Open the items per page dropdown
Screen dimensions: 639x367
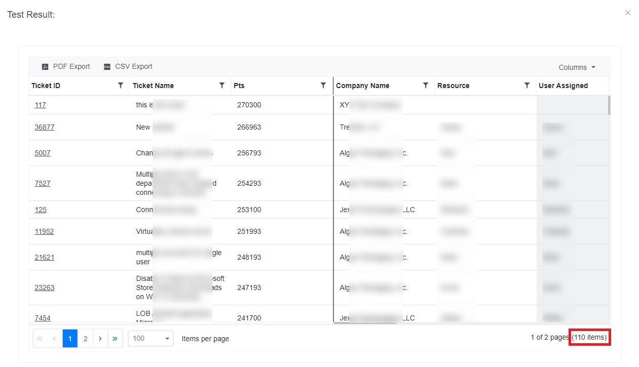click(151, 339)
